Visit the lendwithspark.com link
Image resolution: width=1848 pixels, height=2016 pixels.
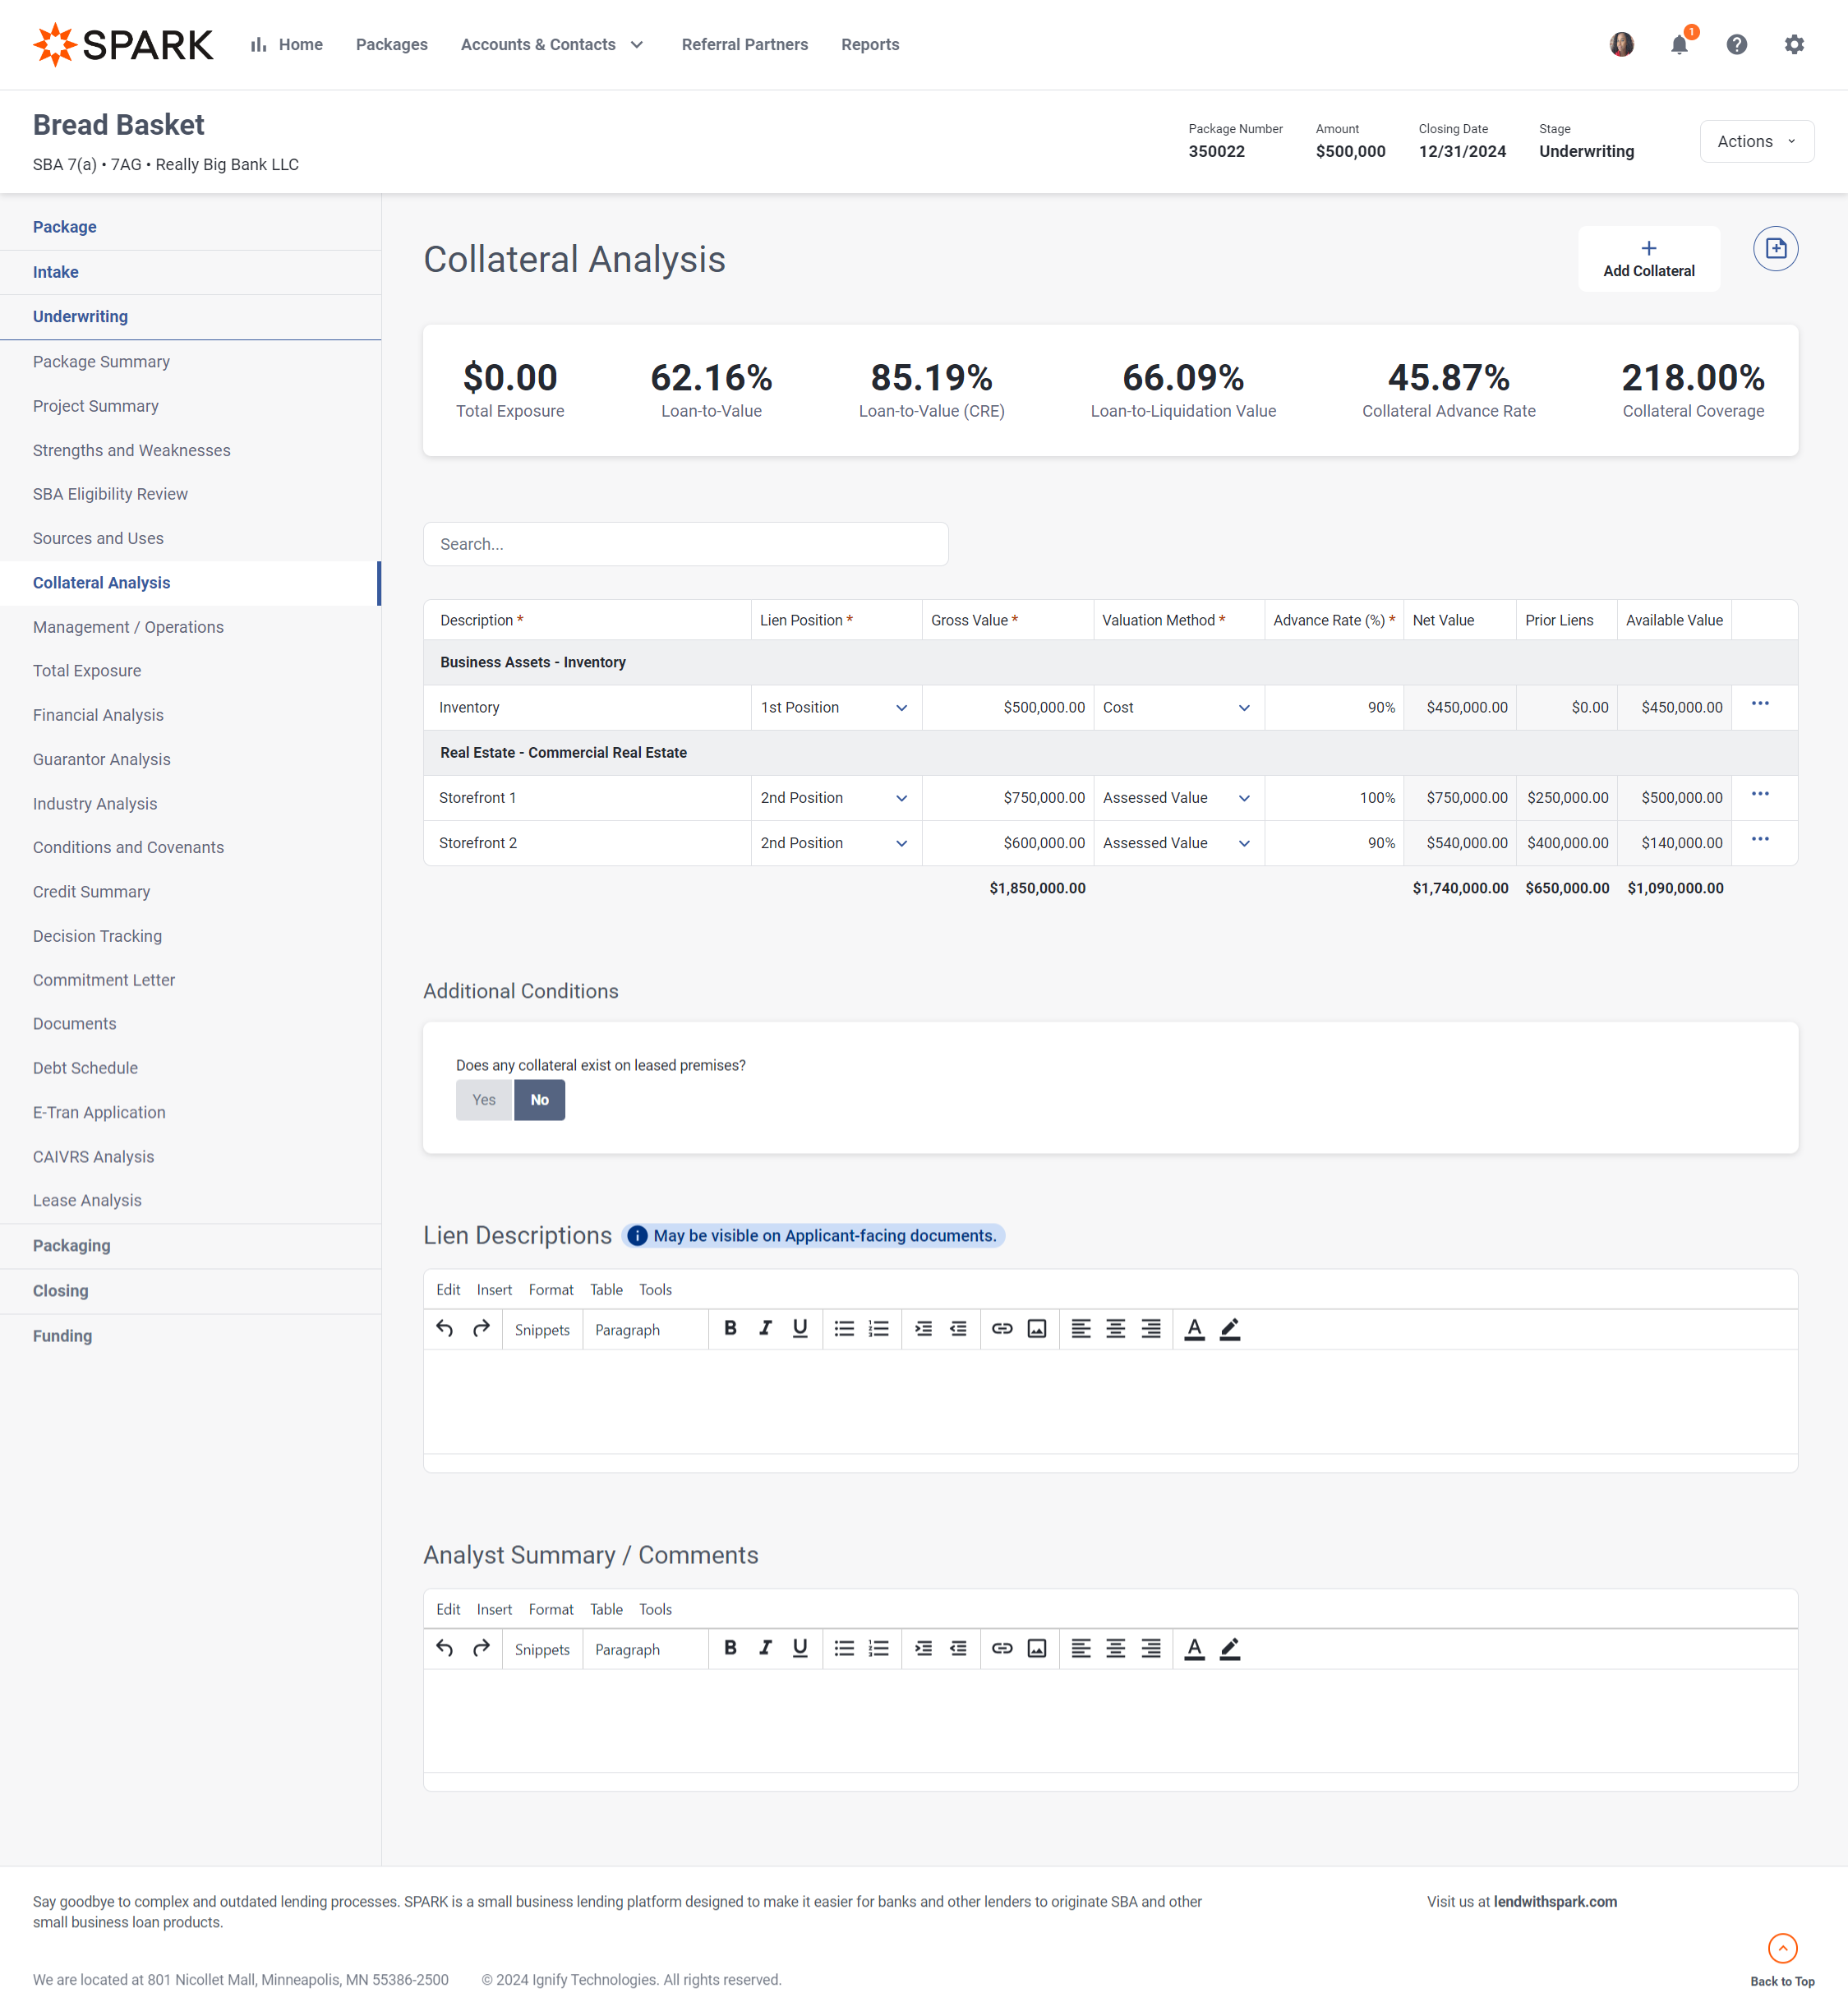1555,1902
